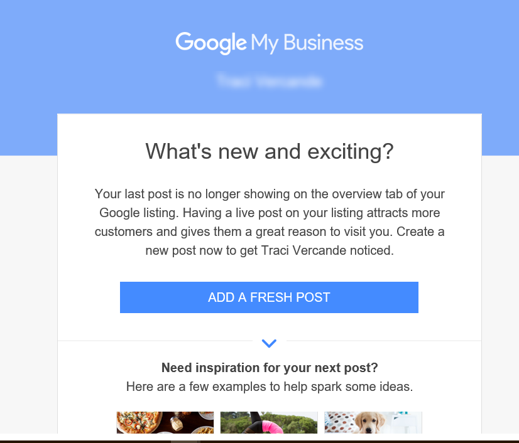The image size is (519, 443).
Task: Click the pepper shaker in pizza thumbnail
Action: 177,424
